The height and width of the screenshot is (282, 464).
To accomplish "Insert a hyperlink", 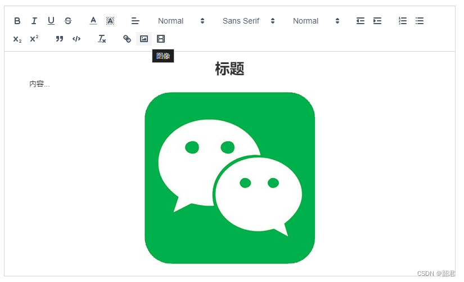I will 127,39.
